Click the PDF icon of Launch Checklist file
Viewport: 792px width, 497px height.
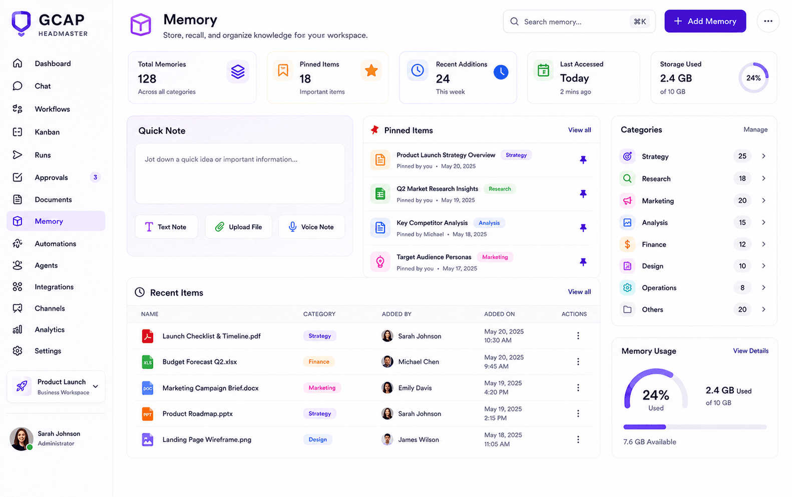click(x=147, y=336)
